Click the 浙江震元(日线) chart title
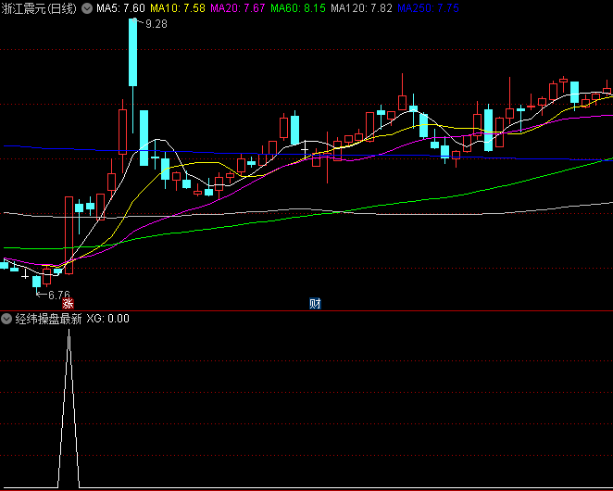613x491 pixels. tap(40, 8)
